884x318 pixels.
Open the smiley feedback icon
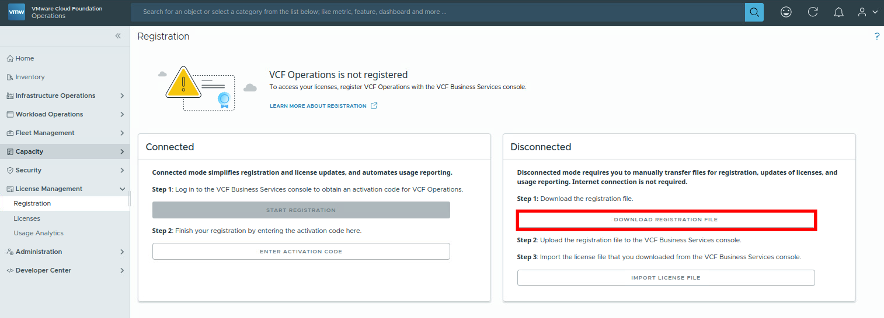(x=786, y=12)
